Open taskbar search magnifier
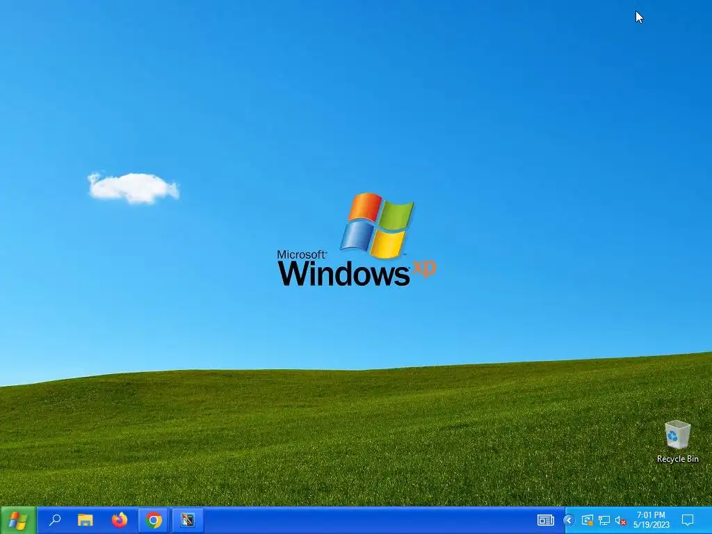 pyautogui.click(x=55, y=520)
